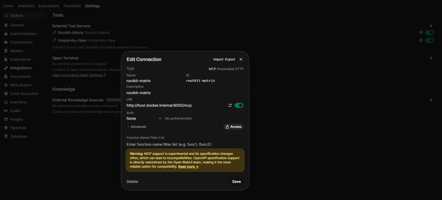The width and height of the screenshot is (442, 200).
Task: Click the Connections cloud icon
Action: click(x=6, y=42)
